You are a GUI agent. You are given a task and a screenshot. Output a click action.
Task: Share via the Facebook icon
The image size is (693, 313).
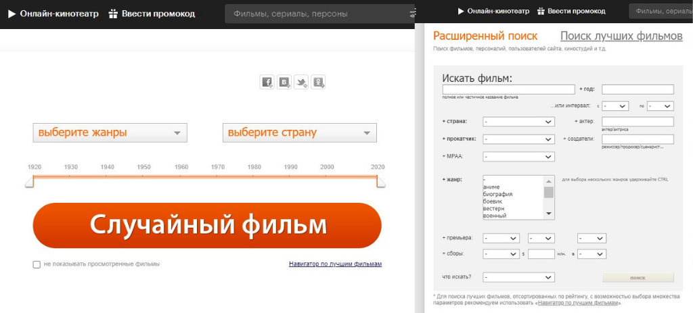[267, 82]
